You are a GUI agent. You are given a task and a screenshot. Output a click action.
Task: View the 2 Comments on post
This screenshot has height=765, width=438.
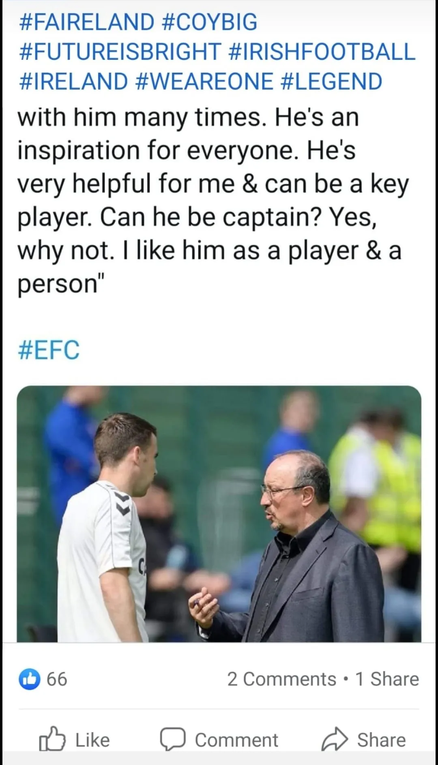click(x=281, y=679)
